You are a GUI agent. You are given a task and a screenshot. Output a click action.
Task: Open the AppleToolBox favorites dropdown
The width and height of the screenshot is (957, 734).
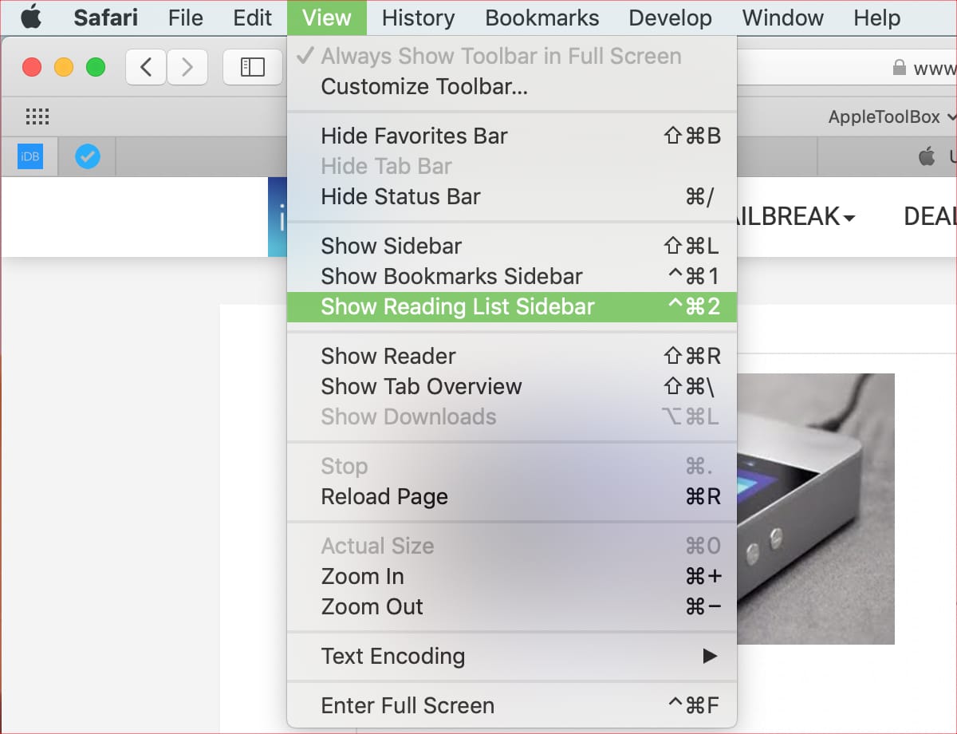892,116
